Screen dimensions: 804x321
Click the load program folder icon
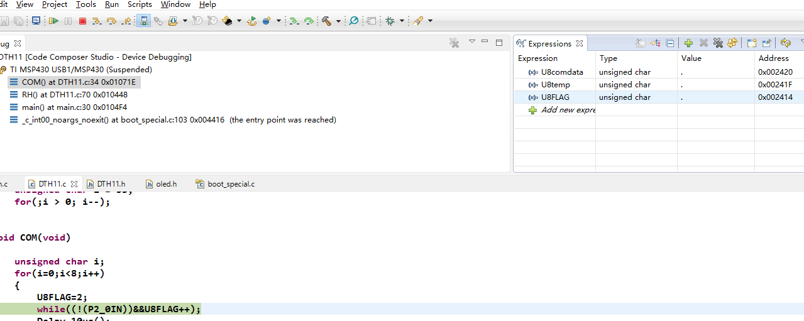point(173,21)
